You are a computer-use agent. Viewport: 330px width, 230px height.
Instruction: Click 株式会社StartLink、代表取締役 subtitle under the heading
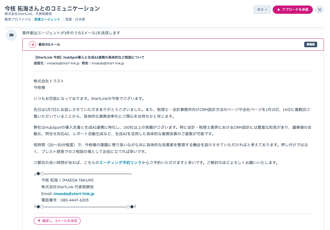(28, 14)
